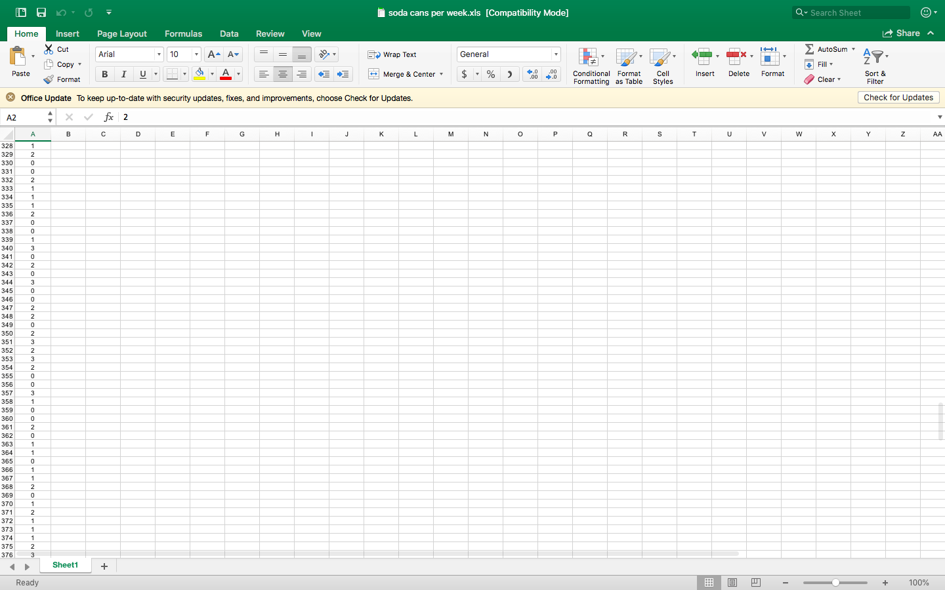The width and height of the screenshot is (945, 590).
Task: Click Check for Updates button
Action: [x=898, y=98]
